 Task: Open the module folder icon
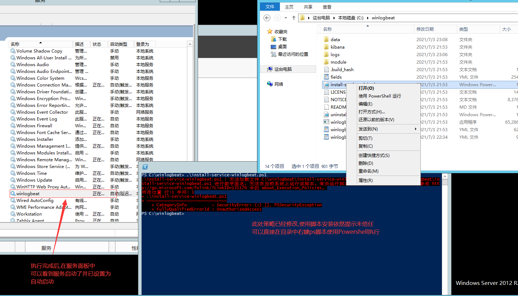click(x=326, y=62)
